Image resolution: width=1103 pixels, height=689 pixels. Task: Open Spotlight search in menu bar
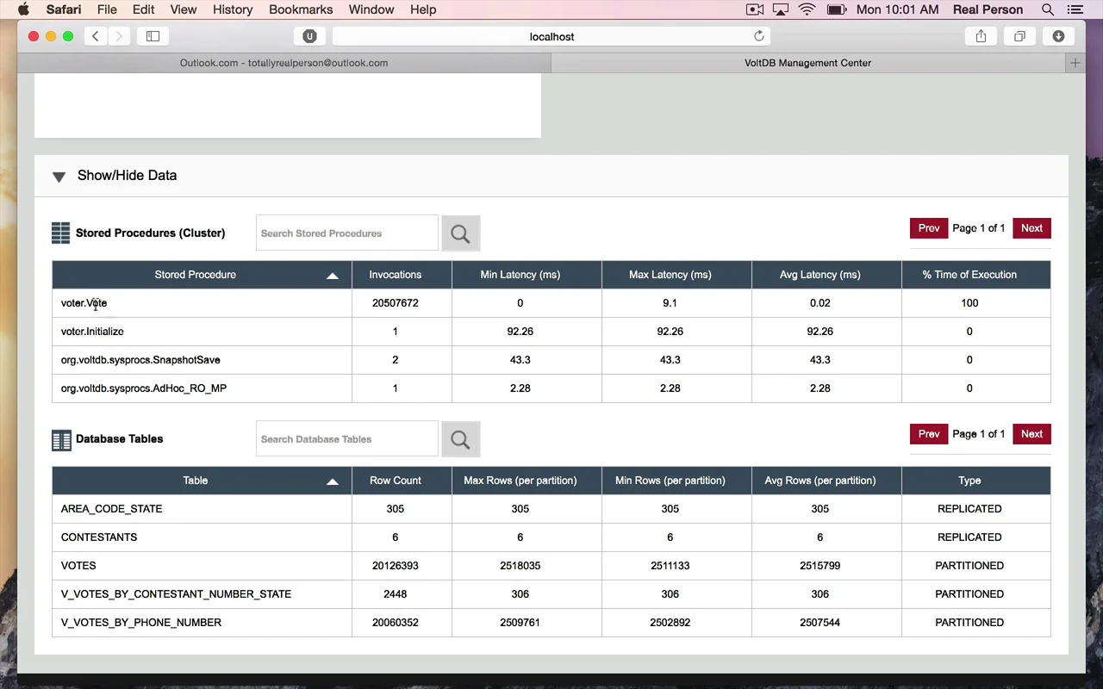click(x=1048, y=9)
